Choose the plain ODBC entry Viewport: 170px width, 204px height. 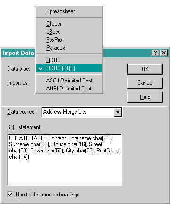point(69,60)
